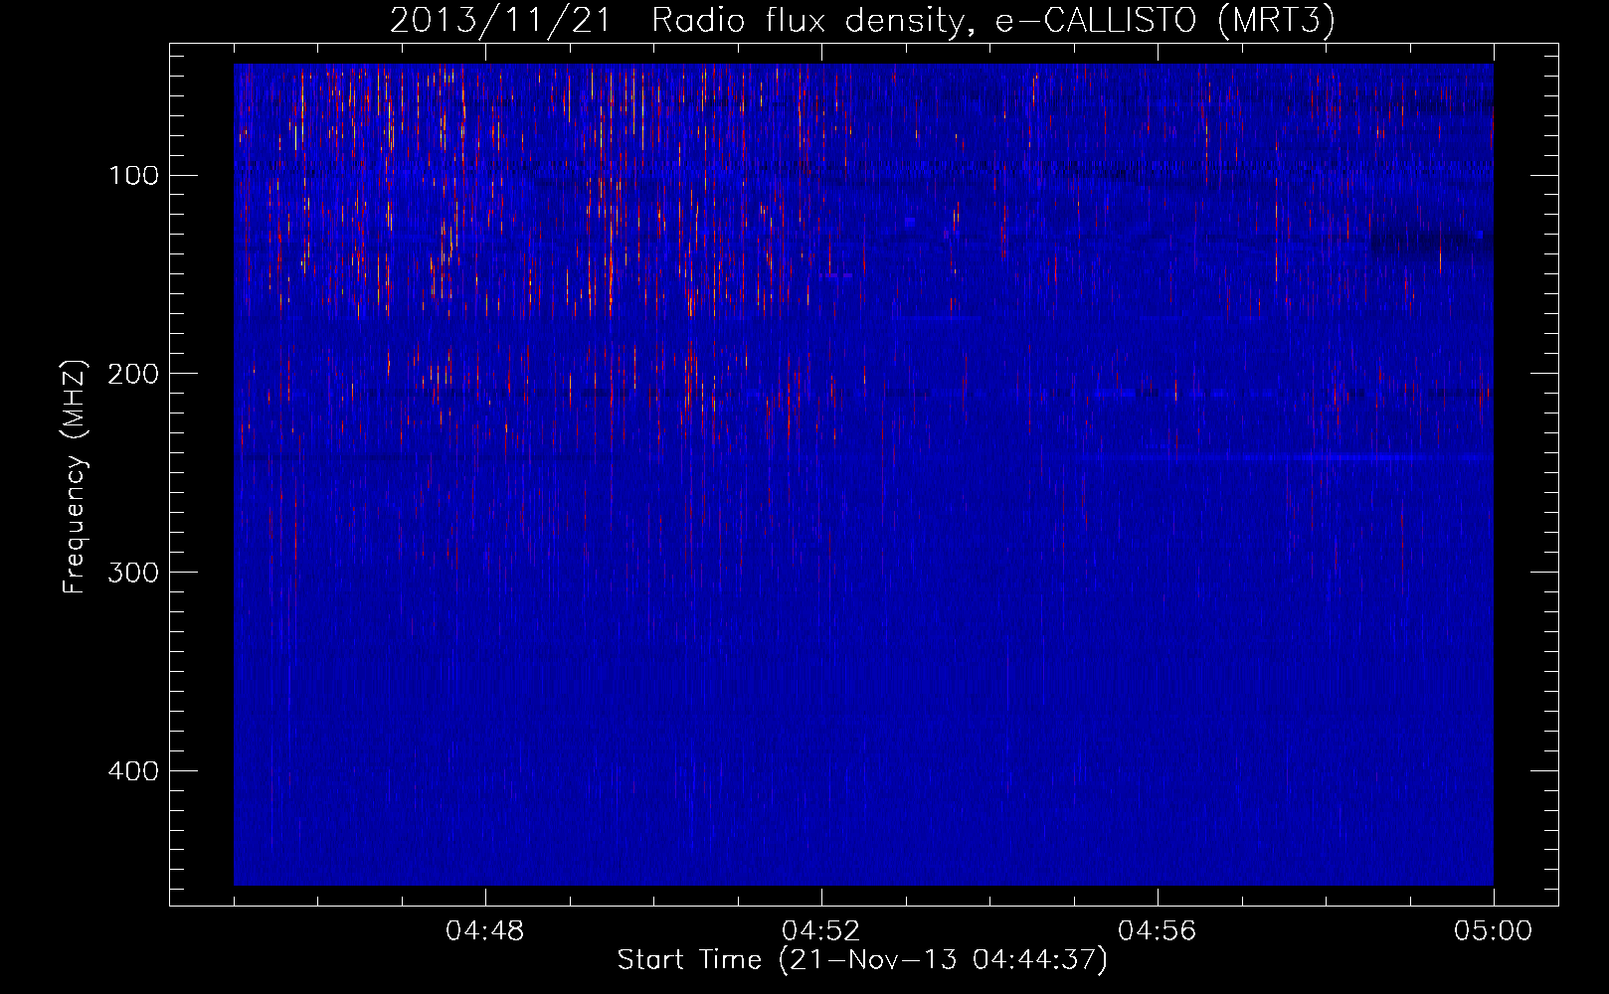Click the 300 frequency tick label
The image size is (1609, 994).
click(x=133, y=573)
